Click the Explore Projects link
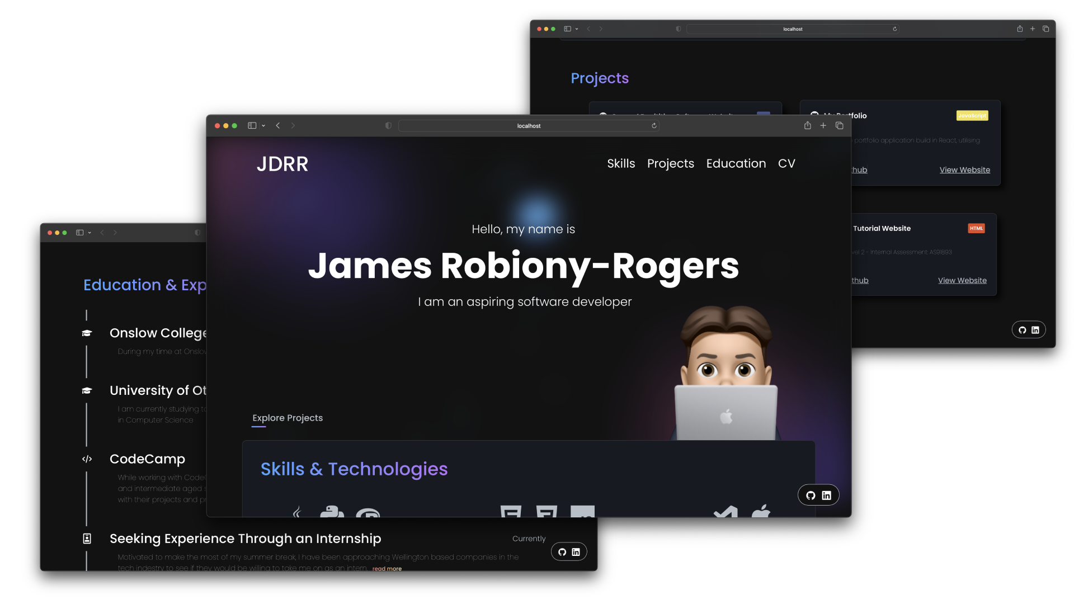This screenshot has width=1074, height=604. pos(287,418)
